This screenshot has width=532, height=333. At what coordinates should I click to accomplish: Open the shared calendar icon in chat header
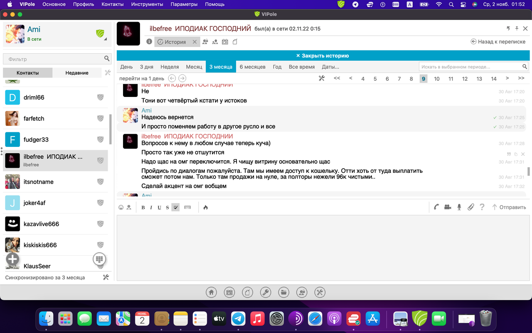point(225,42)
